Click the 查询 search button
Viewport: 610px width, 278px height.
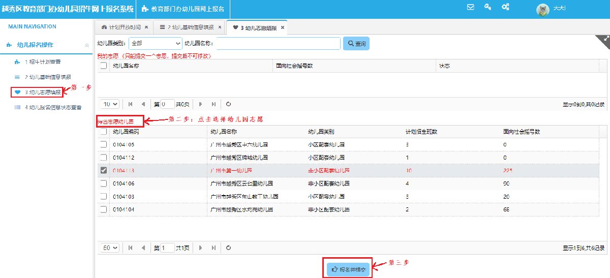tap(356, 44)
